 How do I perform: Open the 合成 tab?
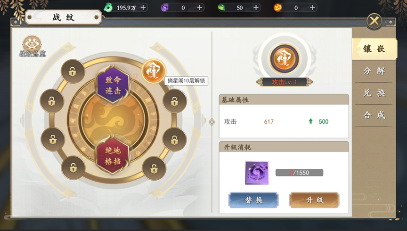click(374, 115)
